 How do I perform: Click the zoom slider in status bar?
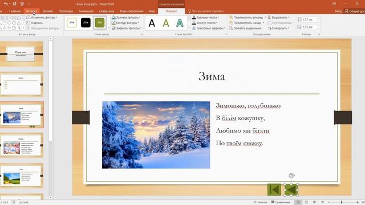point(342,202)
